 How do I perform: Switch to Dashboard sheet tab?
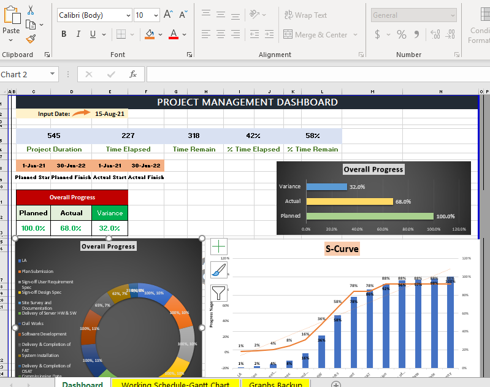point(83,383)
